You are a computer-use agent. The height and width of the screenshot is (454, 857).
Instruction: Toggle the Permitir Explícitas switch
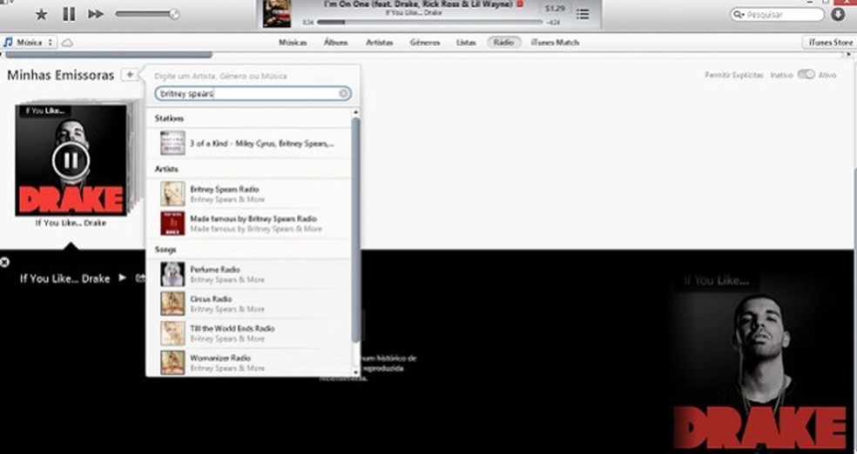click(806, 75)
